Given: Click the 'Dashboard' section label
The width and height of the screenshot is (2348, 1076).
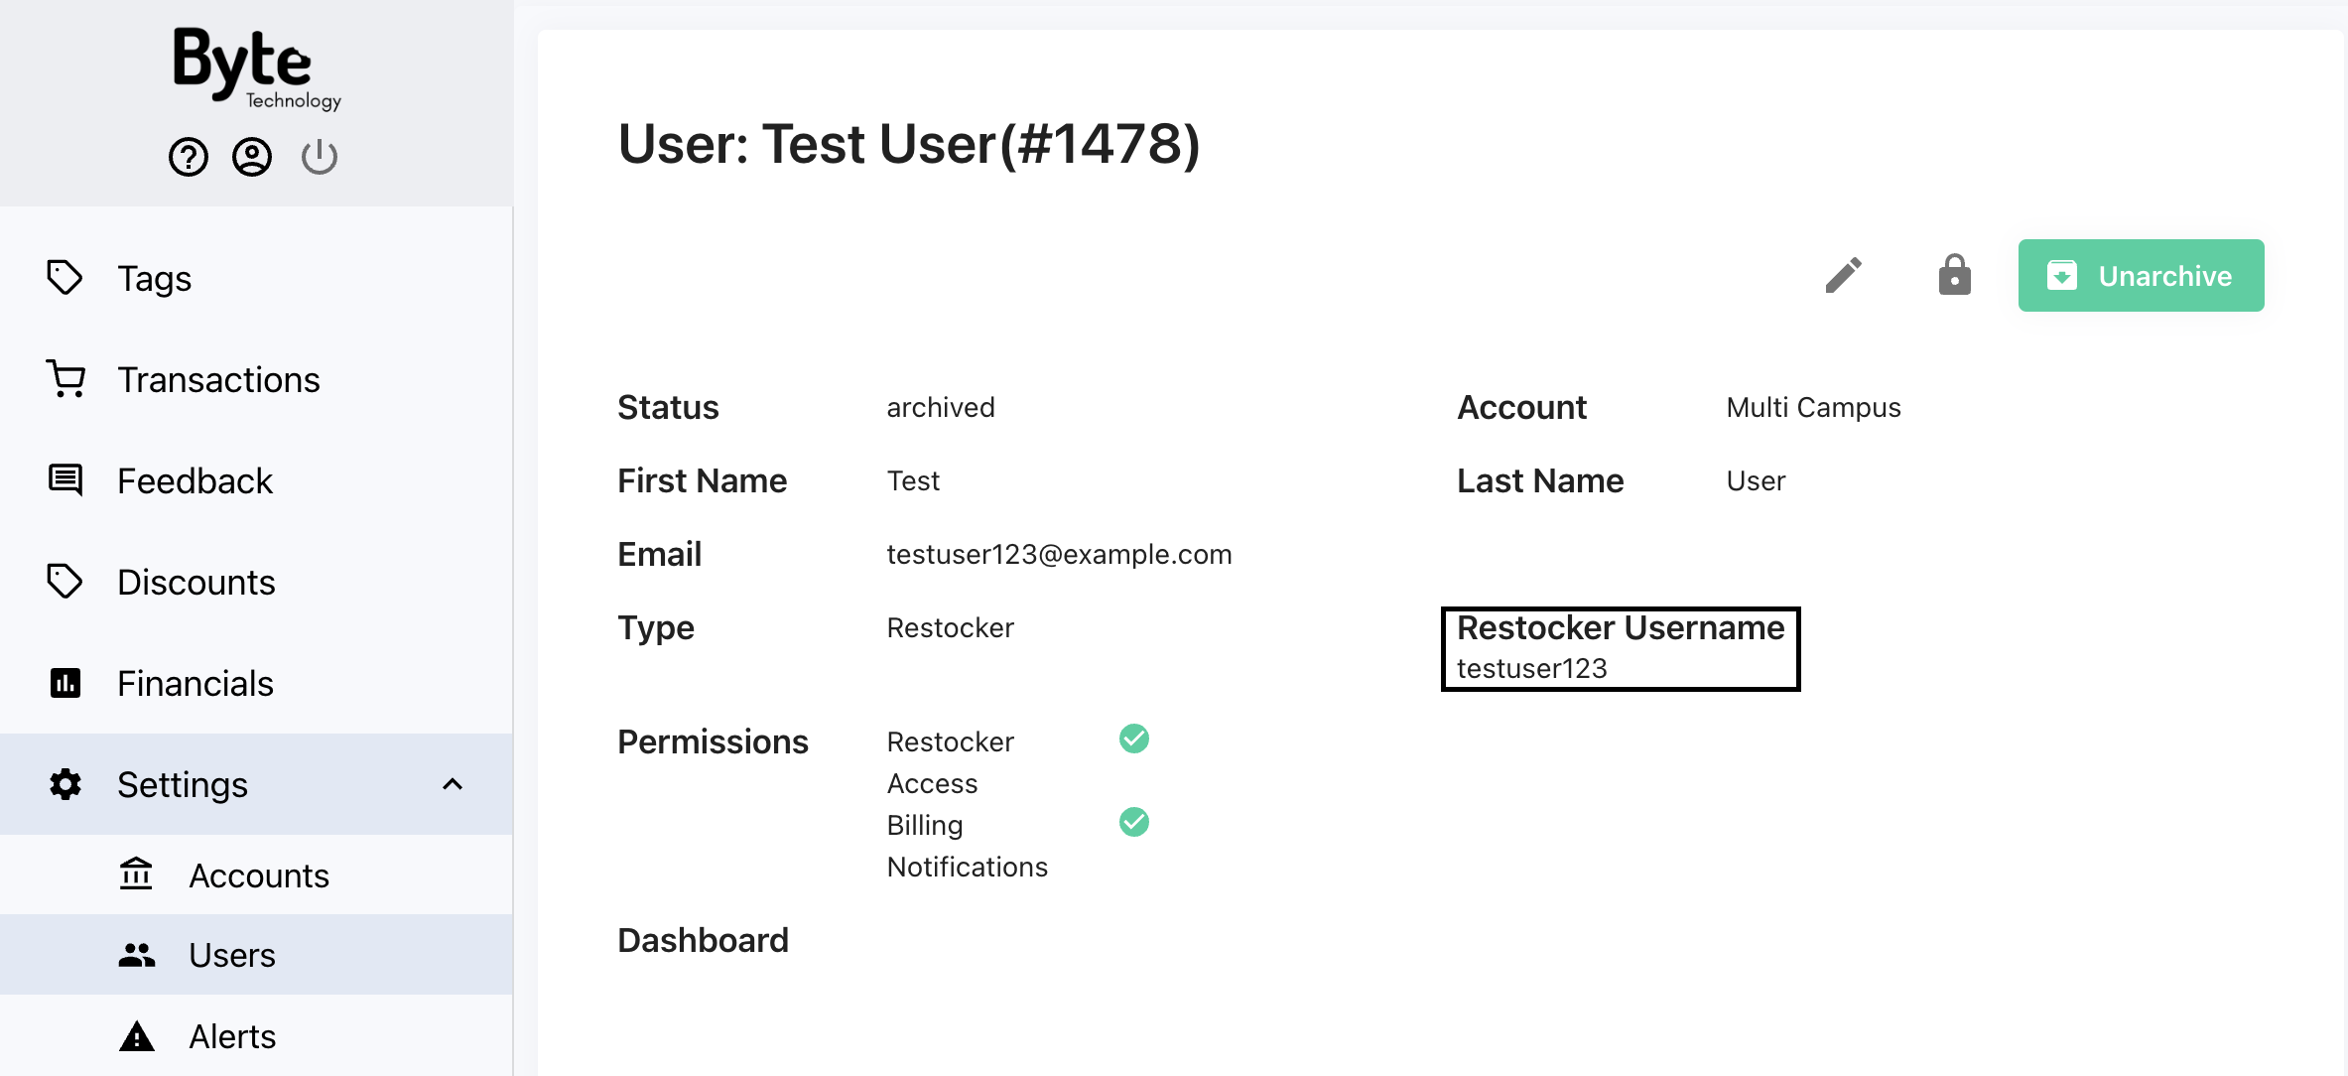Looking at the screenshot, I should pos(703,940).
